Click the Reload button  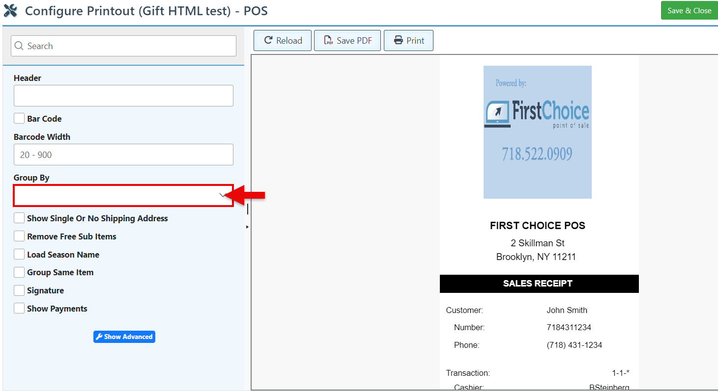coord(283,41)
